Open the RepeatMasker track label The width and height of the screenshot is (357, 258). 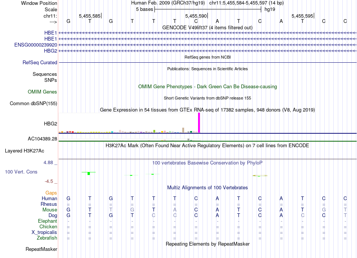tap(41, 249)
